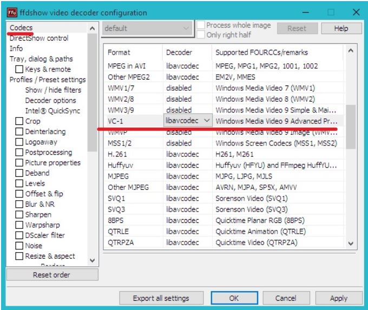Enable Resize & aspect checkbox

tap(19, 256)
